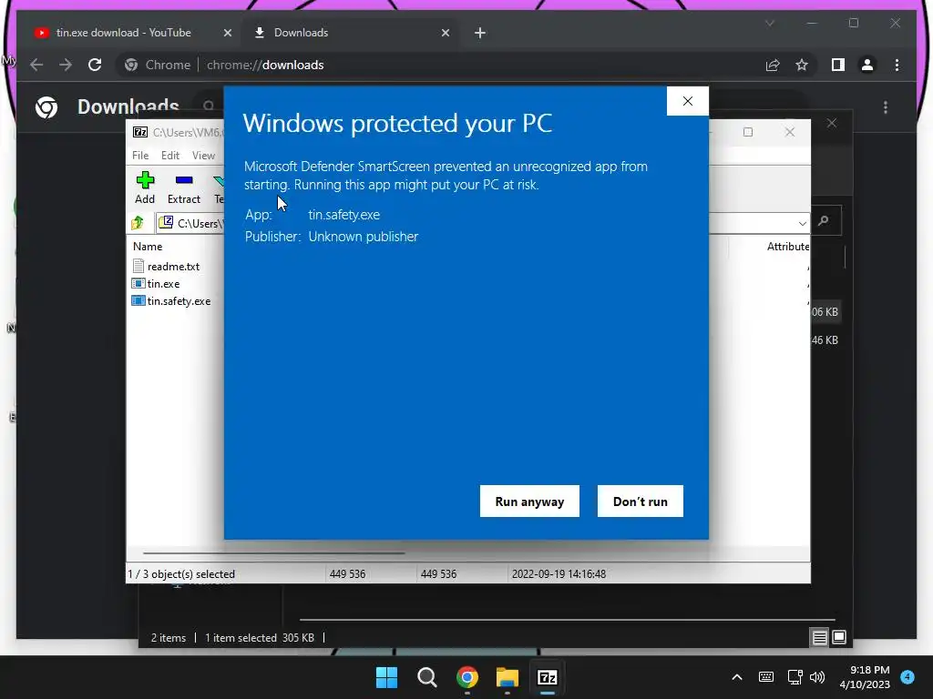The height and width of the screenshot is (699, 933).
Task: Show hidden system tray icons
Action: [x=736, y=677]
